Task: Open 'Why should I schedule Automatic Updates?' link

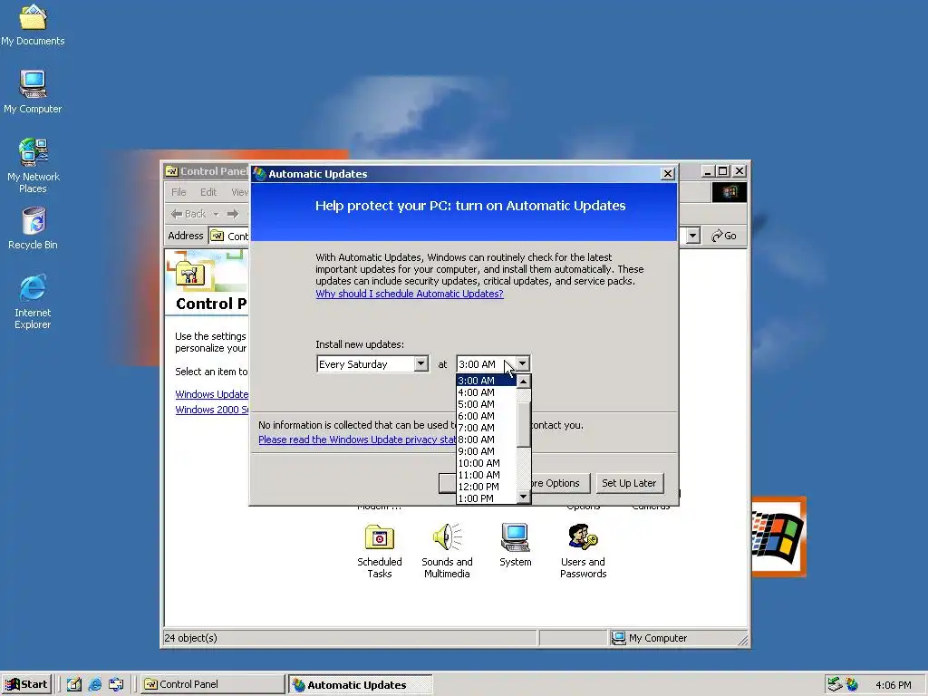Action: pyautogui.click(x=410, y=294)
